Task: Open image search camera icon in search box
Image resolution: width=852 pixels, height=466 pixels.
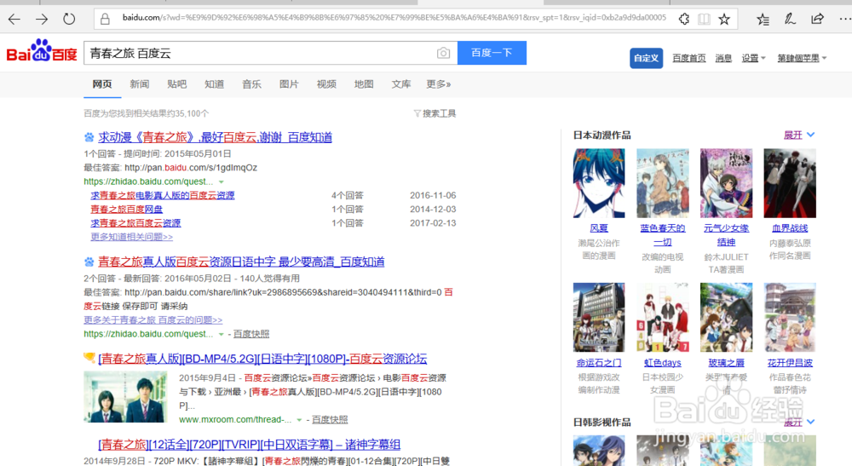Action: [x=443, y=53]
